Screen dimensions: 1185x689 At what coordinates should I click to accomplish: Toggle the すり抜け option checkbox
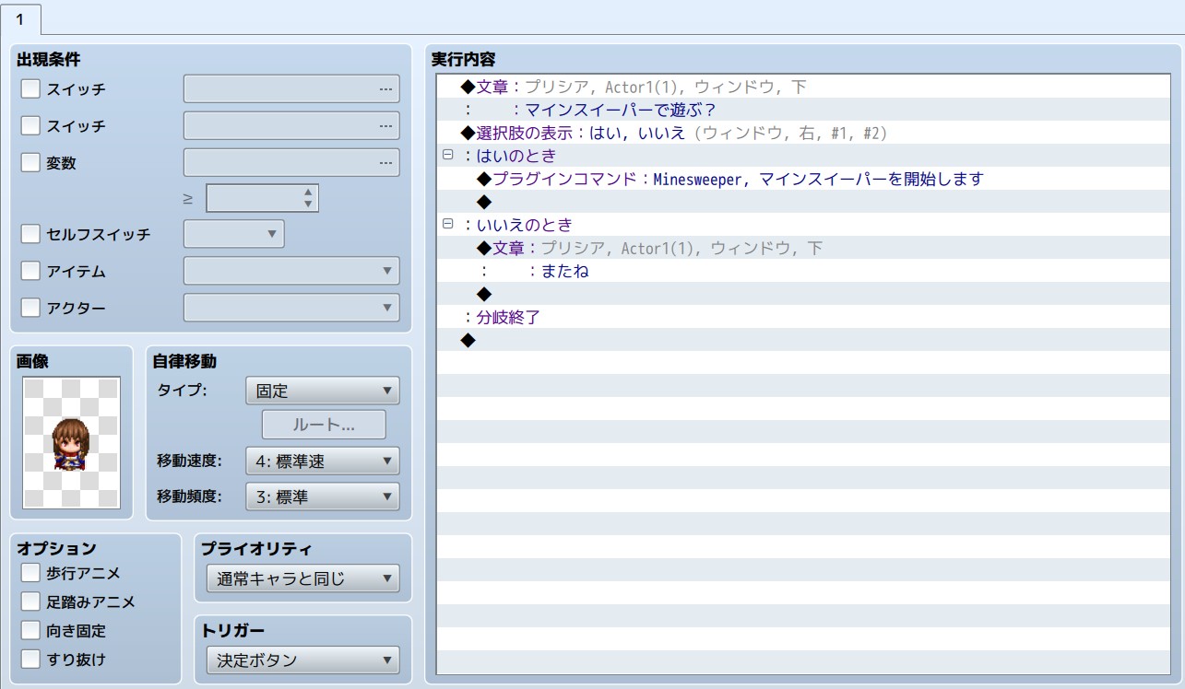pos(30,659)
